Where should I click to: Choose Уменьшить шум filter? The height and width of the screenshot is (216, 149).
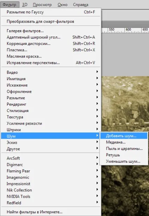tap(124, 161)
